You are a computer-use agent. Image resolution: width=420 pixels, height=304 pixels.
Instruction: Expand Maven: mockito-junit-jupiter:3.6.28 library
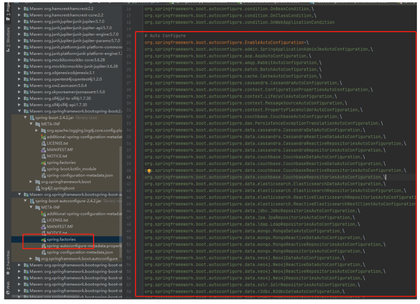19,66
